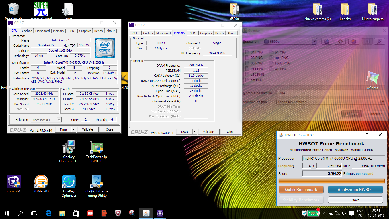Image resolution: width=389 pixels, height=219 pixels.
Task: Go up one folder level in Guardar dialog
Action: (x=327, y=42)
